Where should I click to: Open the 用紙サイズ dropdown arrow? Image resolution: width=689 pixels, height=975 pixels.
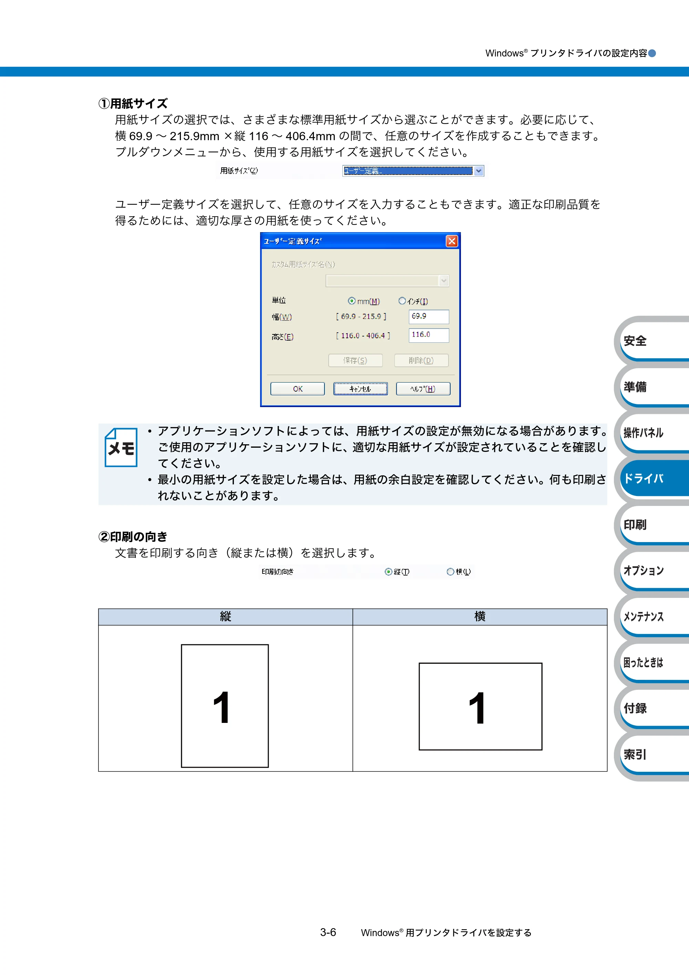479,171
